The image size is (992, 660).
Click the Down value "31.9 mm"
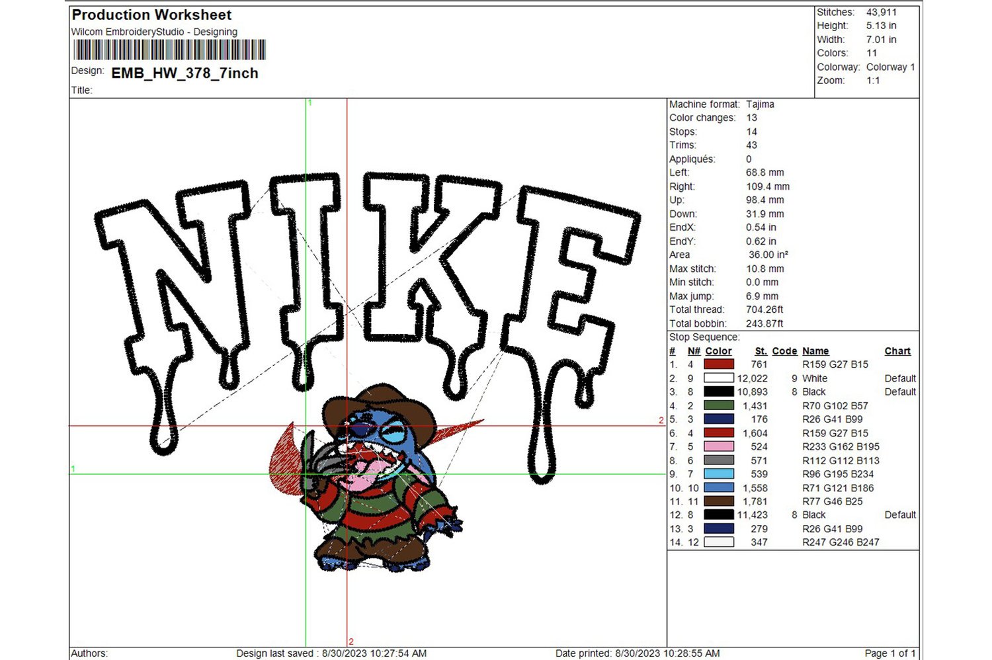765,214
